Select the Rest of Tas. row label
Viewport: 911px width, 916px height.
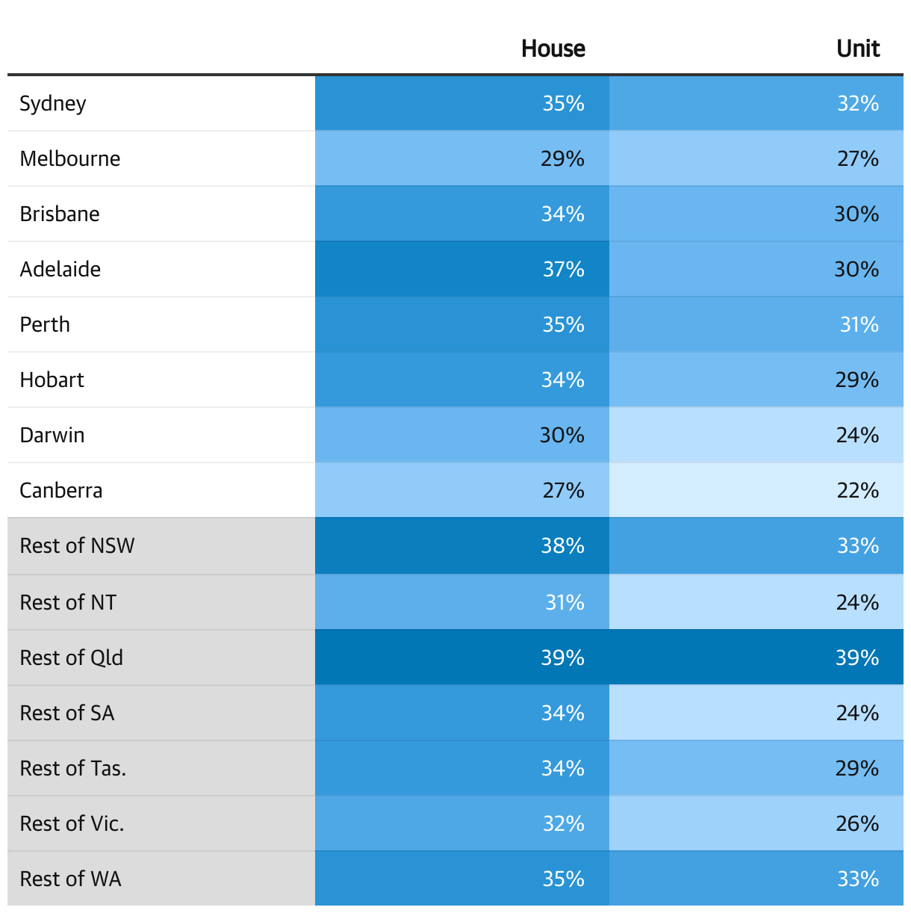tap(73, 768)
